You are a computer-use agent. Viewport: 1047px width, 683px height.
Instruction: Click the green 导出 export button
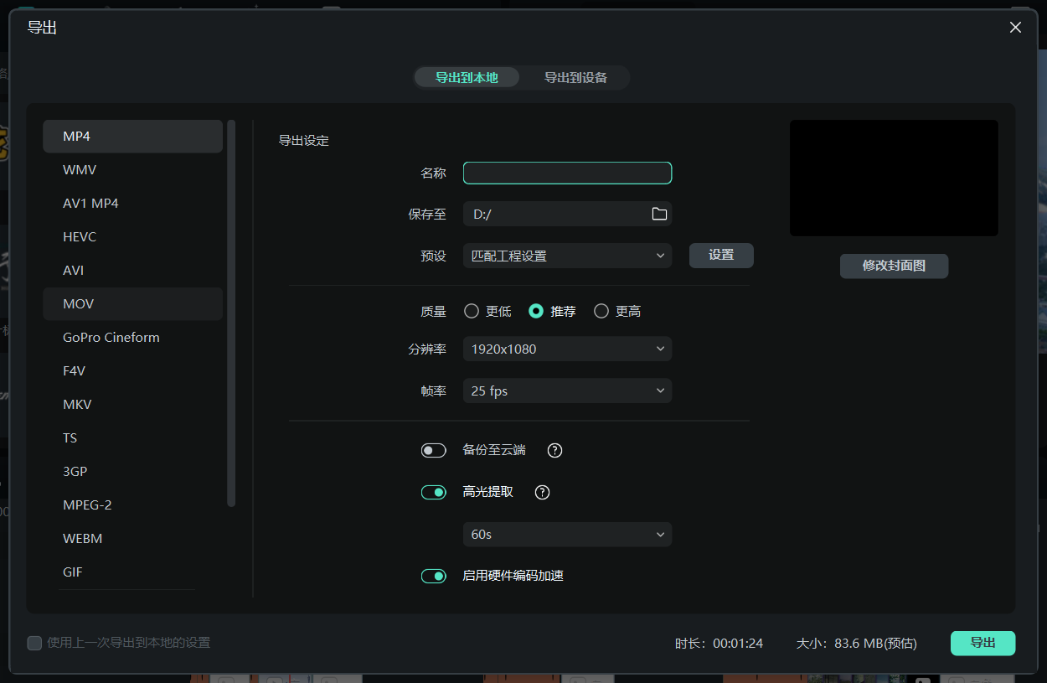coord(983,643)
